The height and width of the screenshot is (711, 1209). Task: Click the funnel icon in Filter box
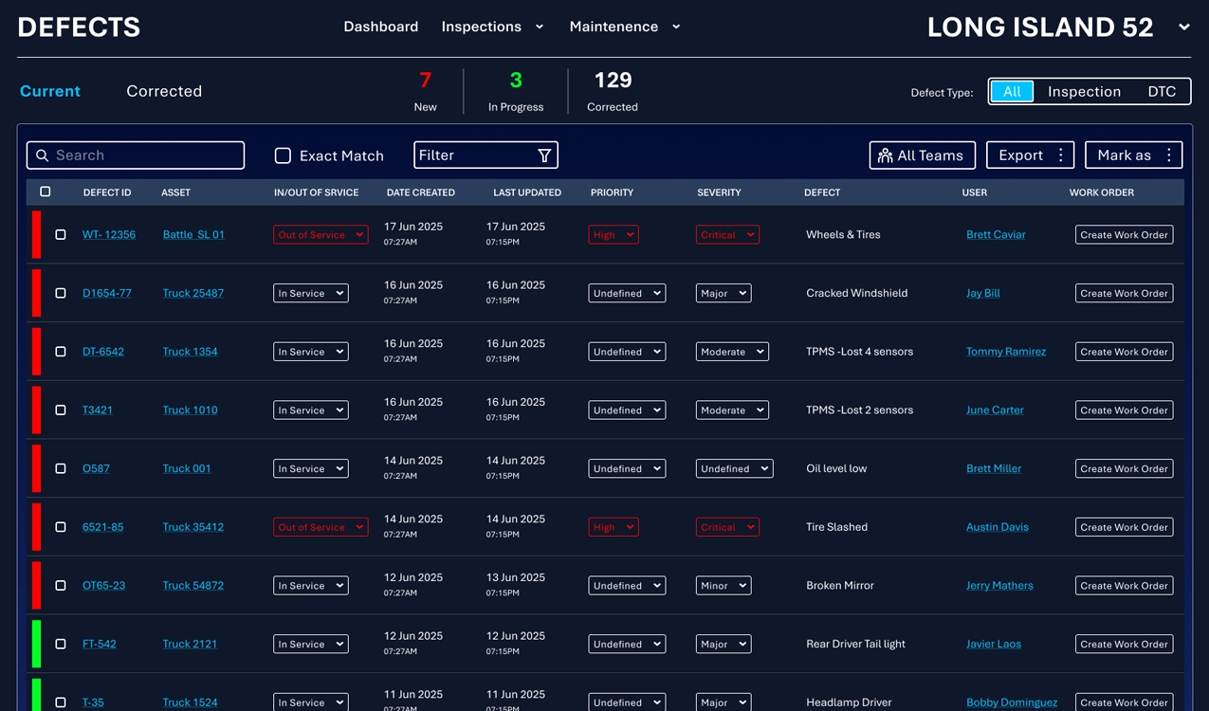[544, 155]
